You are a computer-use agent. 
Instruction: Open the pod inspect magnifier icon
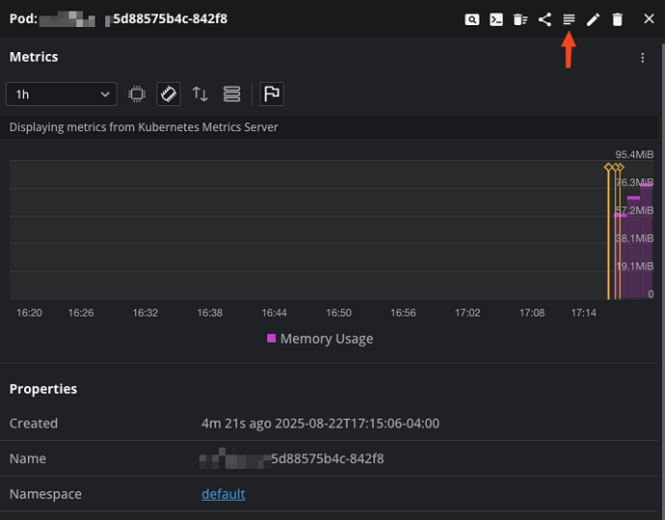tap(471, 19)
